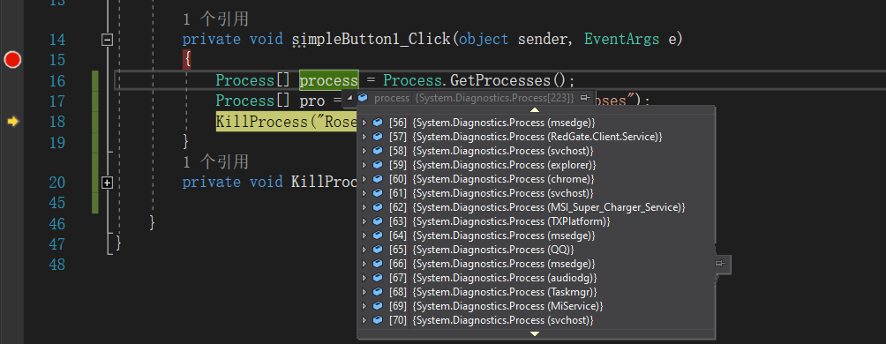Show earlier items with the datatip up arrow
886x344 pixels.
coord(535,109)
